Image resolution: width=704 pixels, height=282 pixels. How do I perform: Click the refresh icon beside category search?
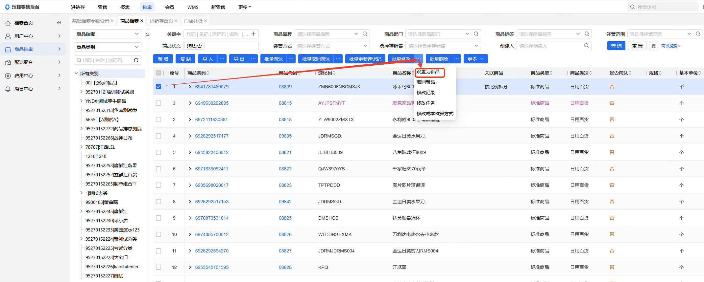point(136,60)
